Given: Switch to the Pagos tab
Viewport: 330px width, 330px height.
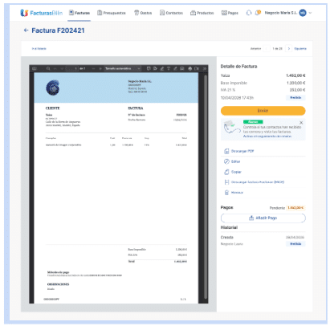Looking at the screenshot, I should click(x=230, y=13).
